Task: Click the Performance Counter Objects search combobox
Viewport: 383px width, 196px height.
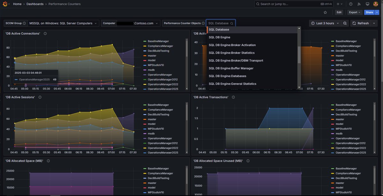Action: [221, 23]
